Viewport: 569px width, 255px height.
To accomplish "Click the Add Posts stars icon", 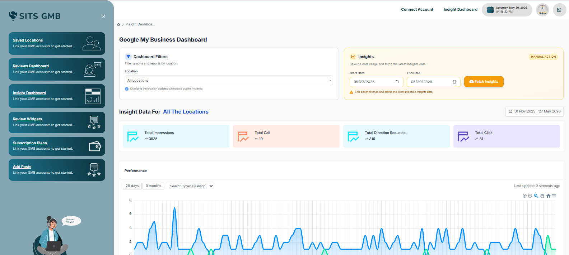I will point(94,170).
